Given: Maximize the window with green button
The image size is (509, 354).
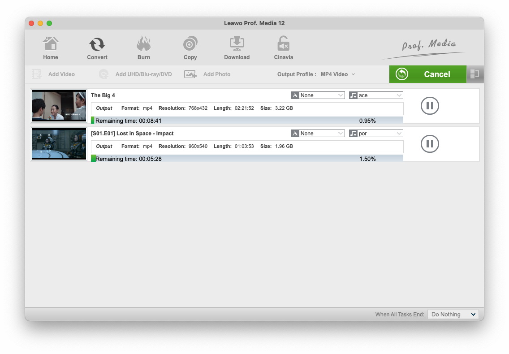Looking at the screenshot, I should 49,23.
